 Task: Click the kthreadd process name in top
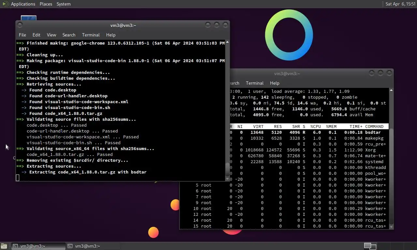click(376, 167)
